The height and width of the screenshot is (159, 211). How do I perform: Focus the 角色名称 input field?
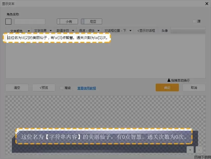tap(30, 22)
